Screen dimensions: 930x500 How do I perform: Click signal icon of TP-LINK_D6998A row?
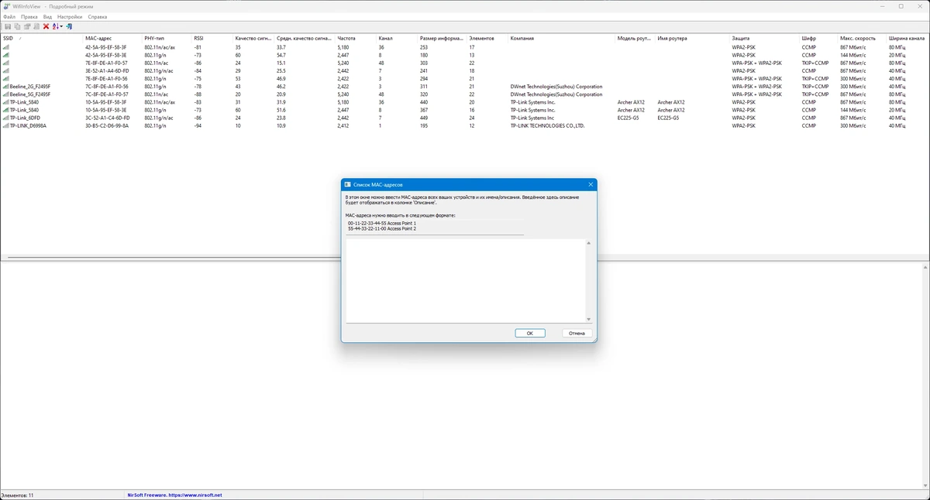6,125
